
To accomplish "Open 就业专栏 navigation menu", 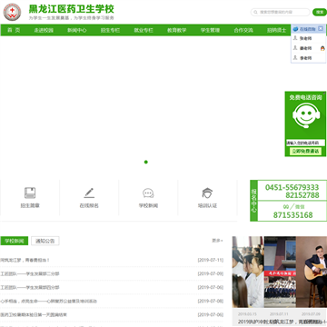I will pos(144,30).
